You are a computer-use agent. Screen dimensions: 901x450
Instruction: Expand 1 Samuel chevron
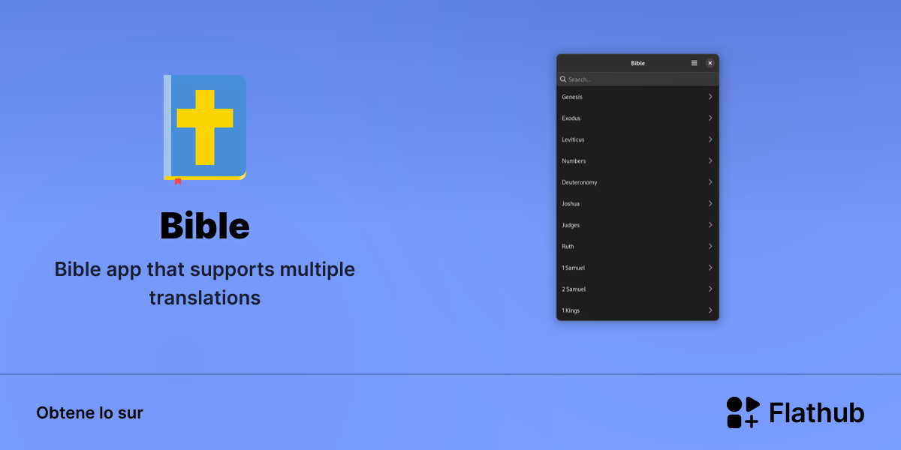click(710, 268)
